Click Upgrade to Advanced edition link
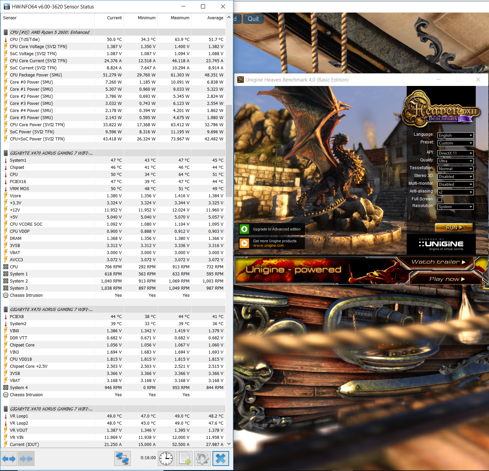489x471 pixels. point(277,229)
